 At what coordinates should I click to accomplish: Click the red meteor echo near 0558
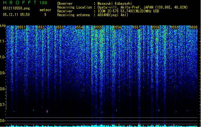[159, 110]
